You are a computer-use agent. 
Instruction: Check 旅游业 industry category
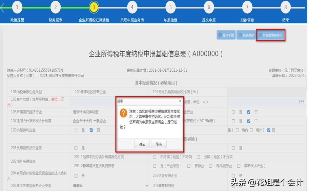(189, 166)
